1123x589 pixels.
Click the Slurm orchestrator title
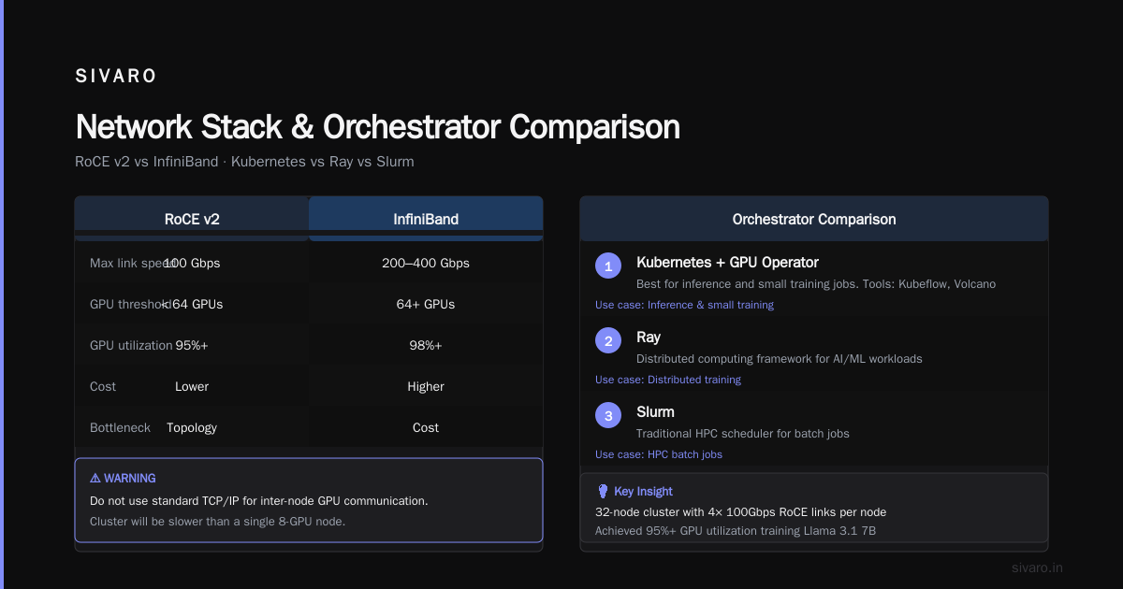(655, 412)
